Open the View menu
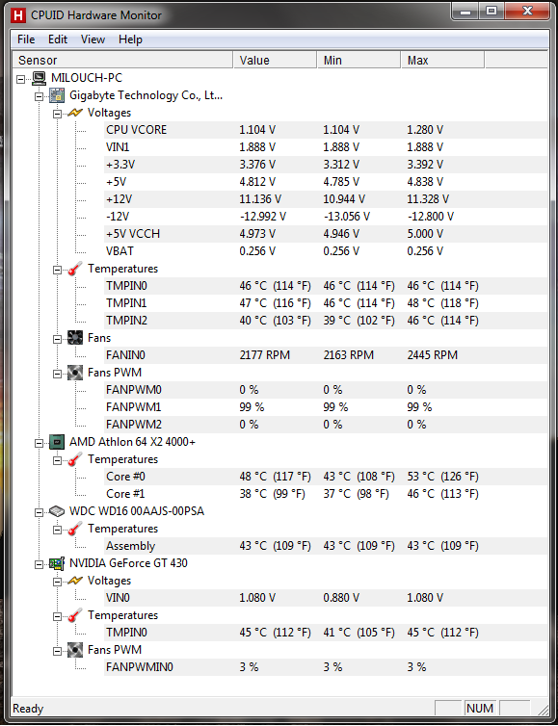This screenshot has height=726, width=558. point(93,39)
